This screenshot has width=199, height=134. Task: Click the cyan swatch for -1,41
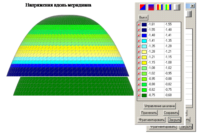tap(144, 41)
